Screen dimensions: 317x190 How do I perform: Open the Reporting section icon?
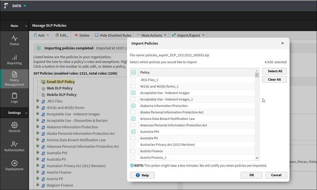pos(14,59)
